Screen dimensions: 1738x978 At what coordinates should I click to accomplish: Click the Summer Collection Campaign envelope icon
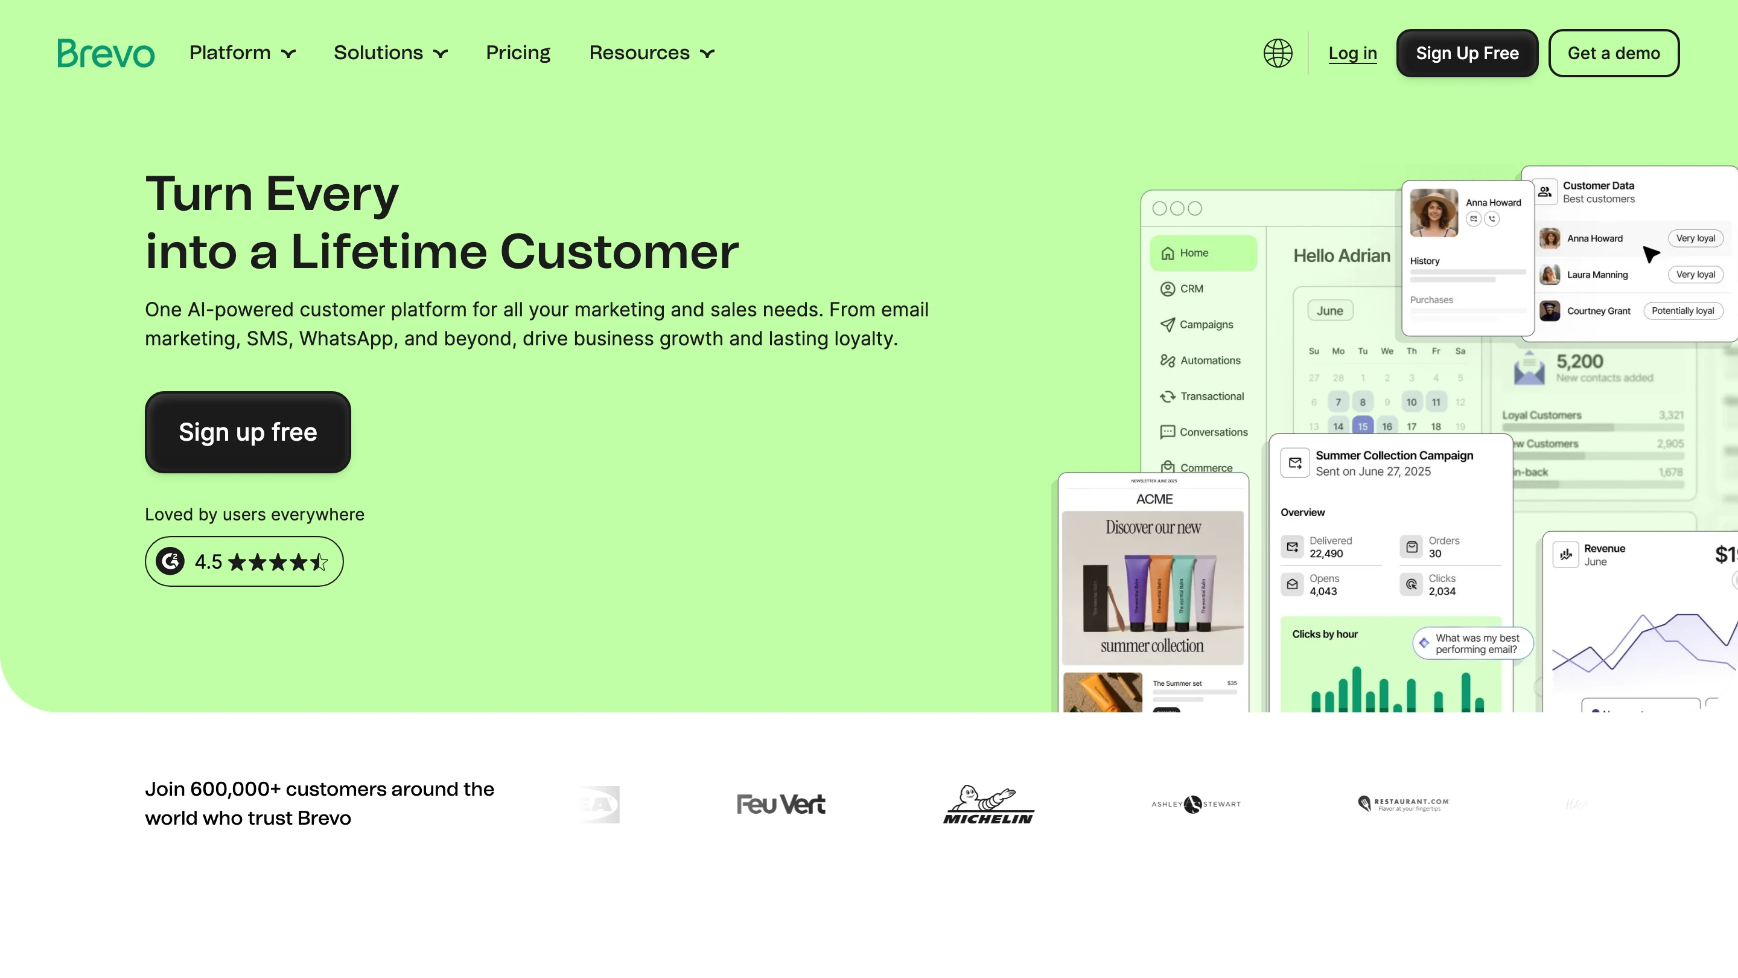1296,463
